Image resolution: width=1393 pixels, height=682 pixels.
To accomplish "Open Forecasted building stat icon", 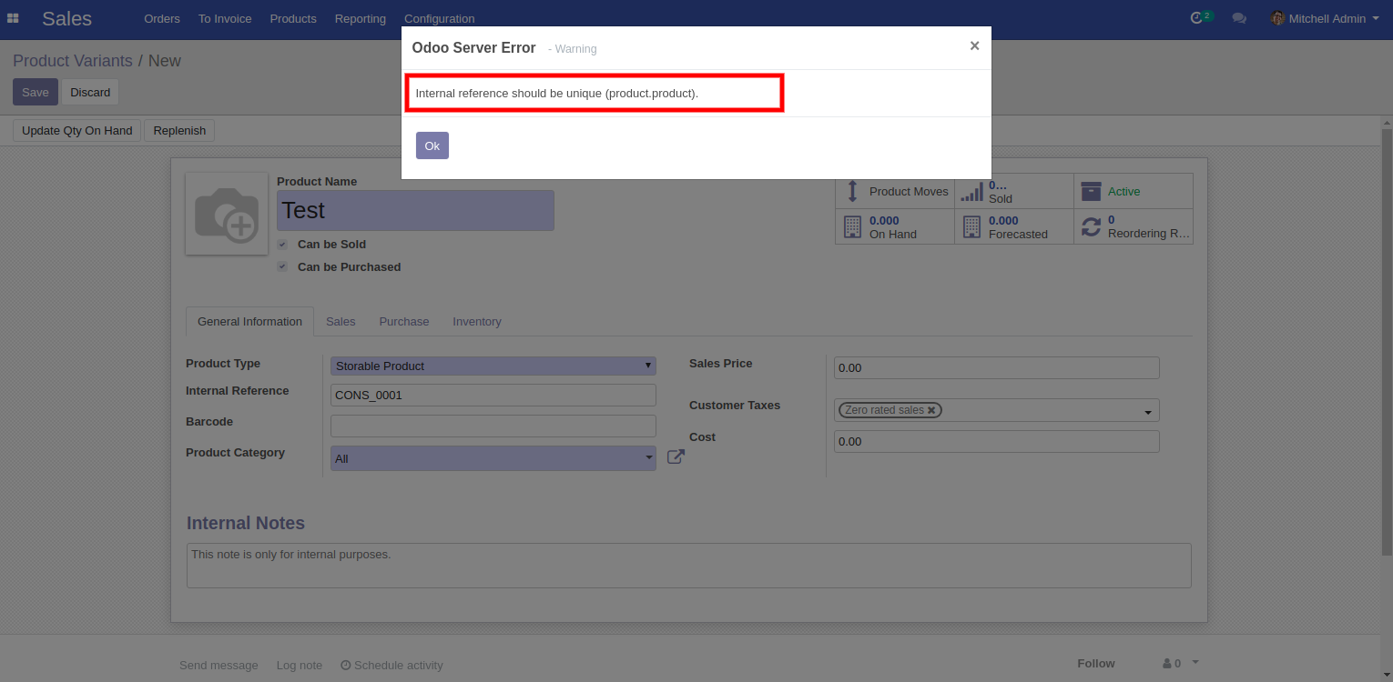I will tap(971, 226).
